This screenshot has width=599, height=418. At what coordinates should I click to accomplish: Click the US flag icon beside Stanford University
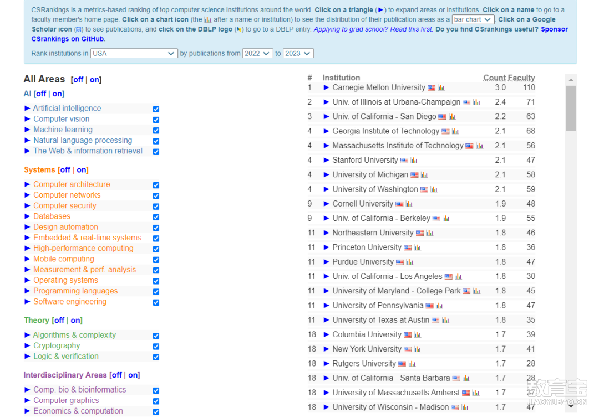404,160
